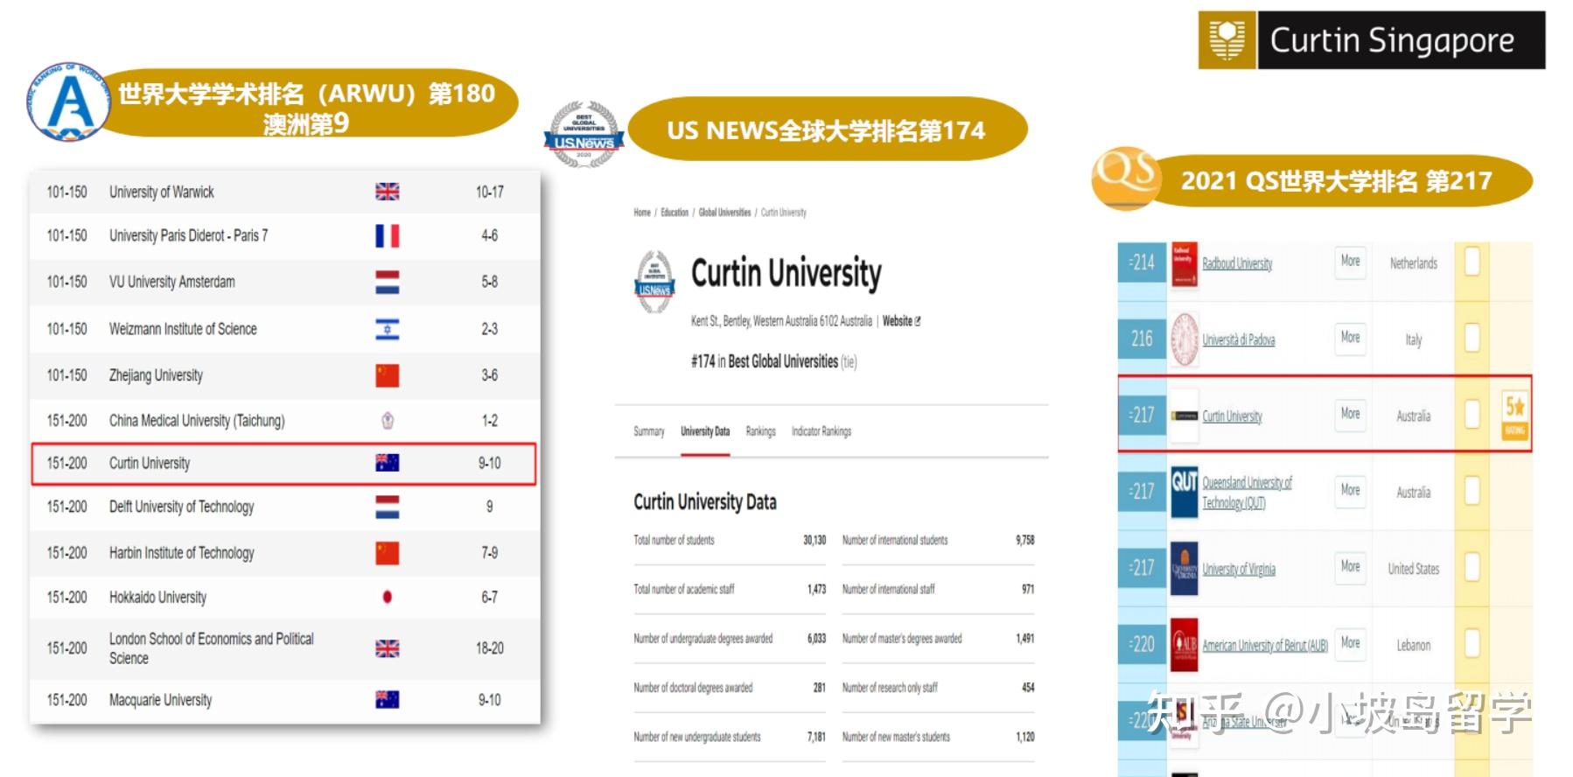
Task: Tick the compare checkbox for Curtin University
Action: pyautogui.click(x=1472, y=414)
